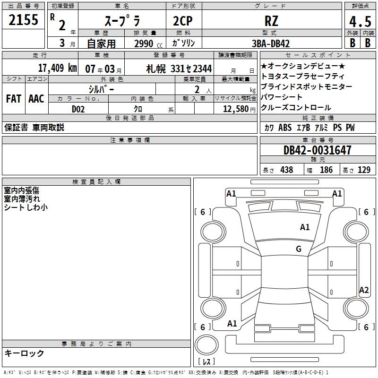
Task: Click the ABS equipment code
Action: pyautogui.click(x=285, y=128)
